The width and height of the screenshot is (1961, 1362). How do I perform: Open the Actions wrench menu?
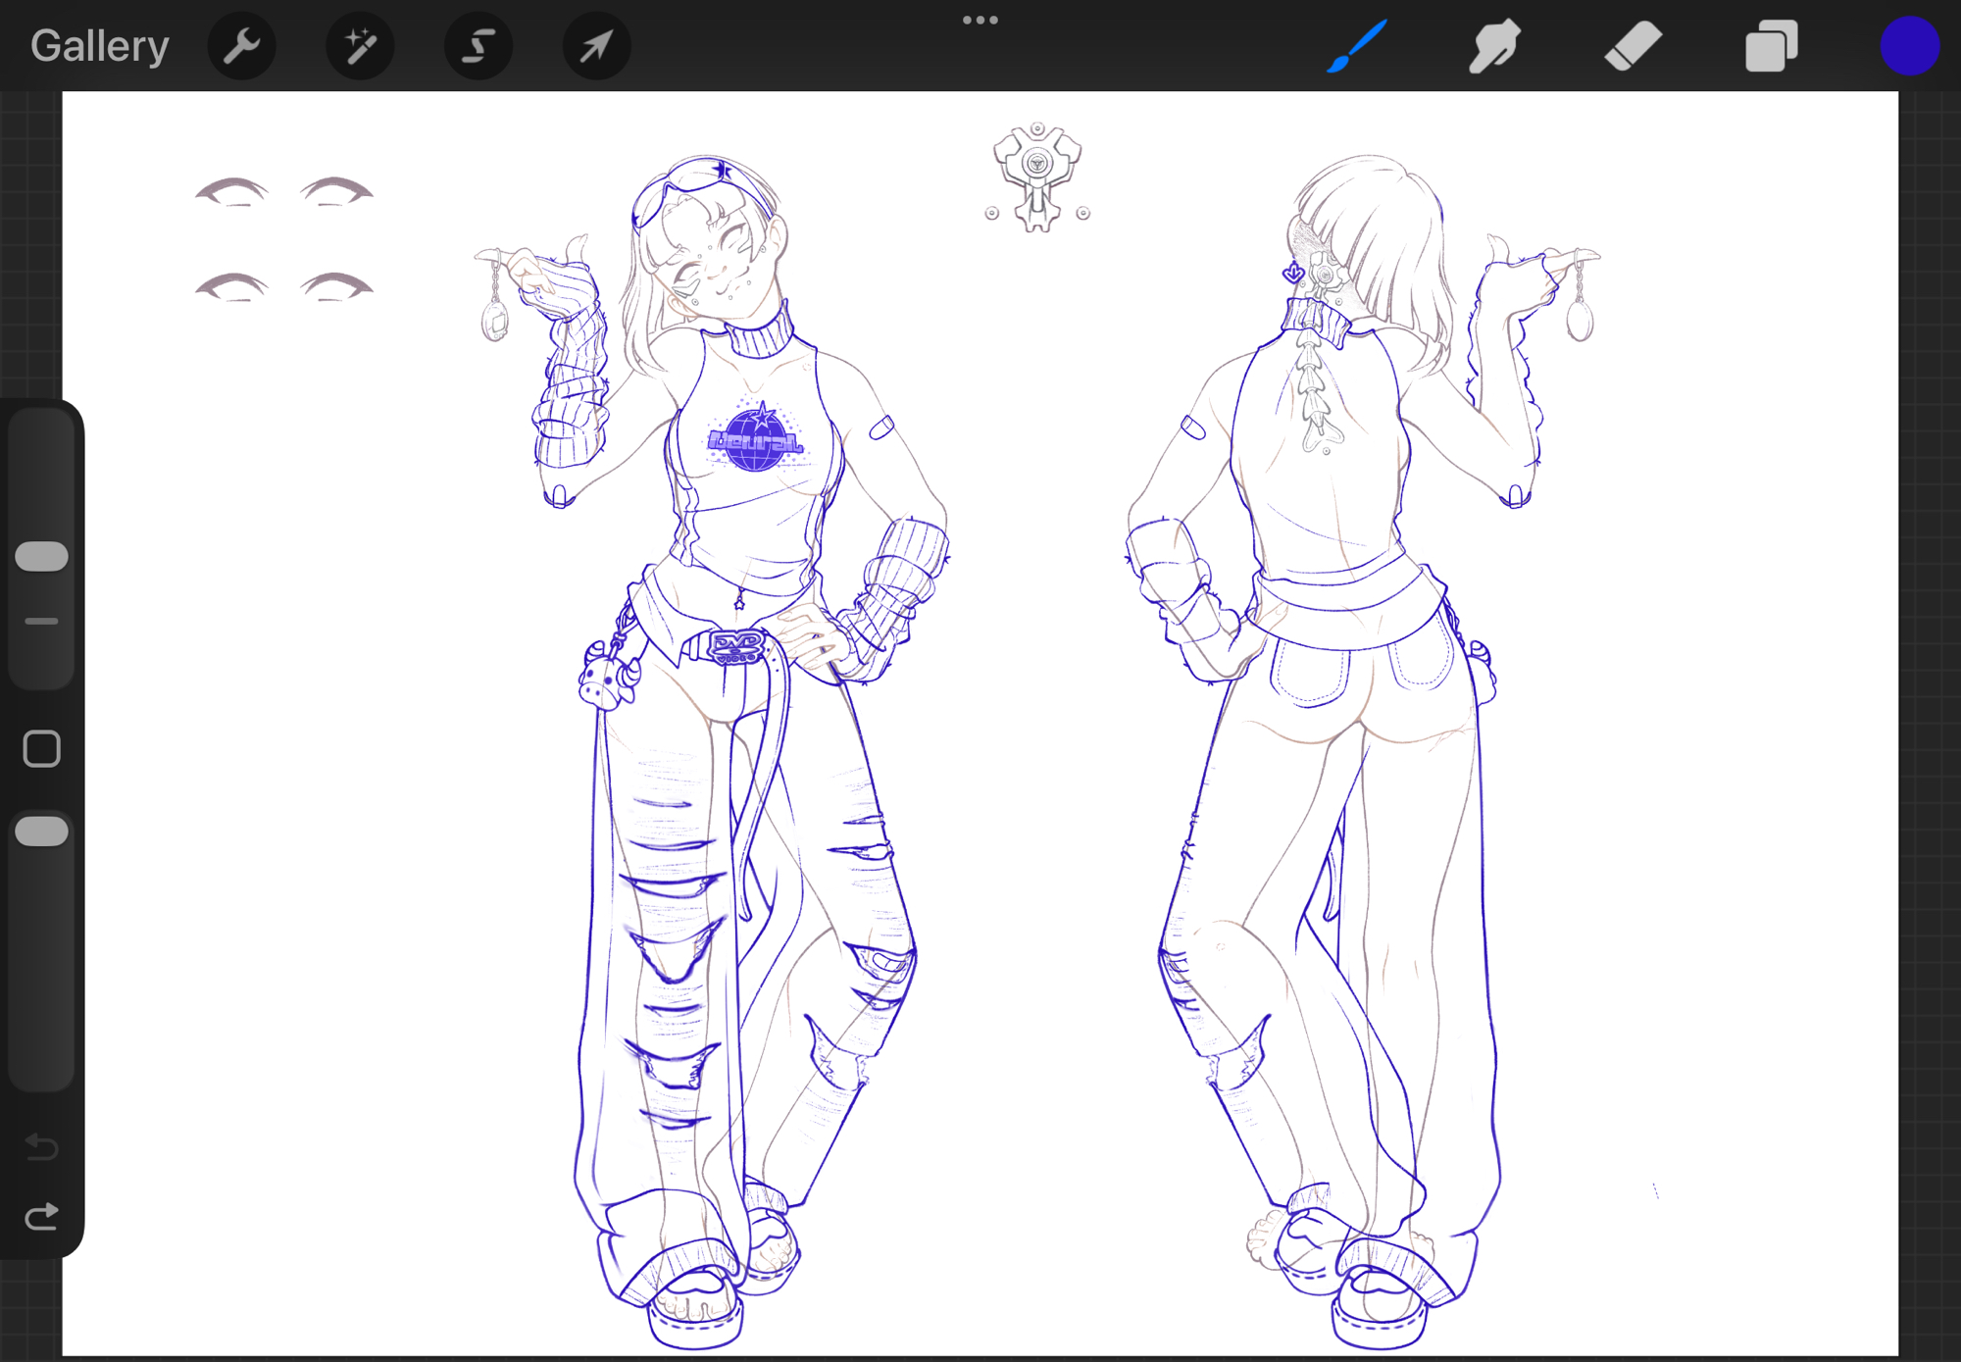pyautogui.click(x=241, y=46)
